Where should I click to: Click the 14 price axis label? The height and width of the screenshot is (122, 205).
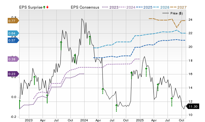pyautogui.click(x=190, y=88)
